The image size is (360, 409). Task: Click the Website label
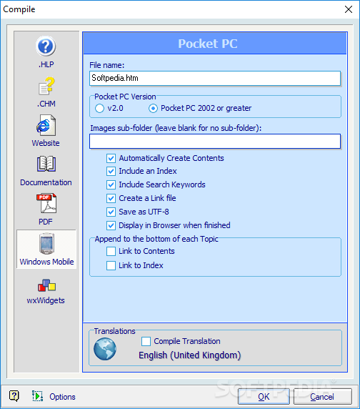(x=46, y=143)
